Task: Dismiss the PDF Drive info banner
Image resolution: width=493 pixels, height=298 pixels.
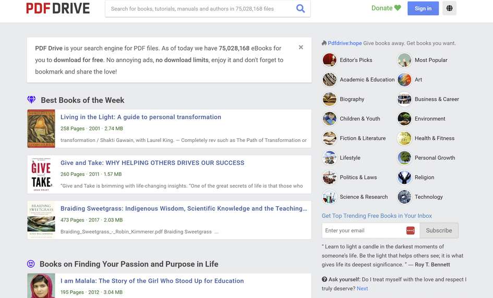Action: click(301, 47)
